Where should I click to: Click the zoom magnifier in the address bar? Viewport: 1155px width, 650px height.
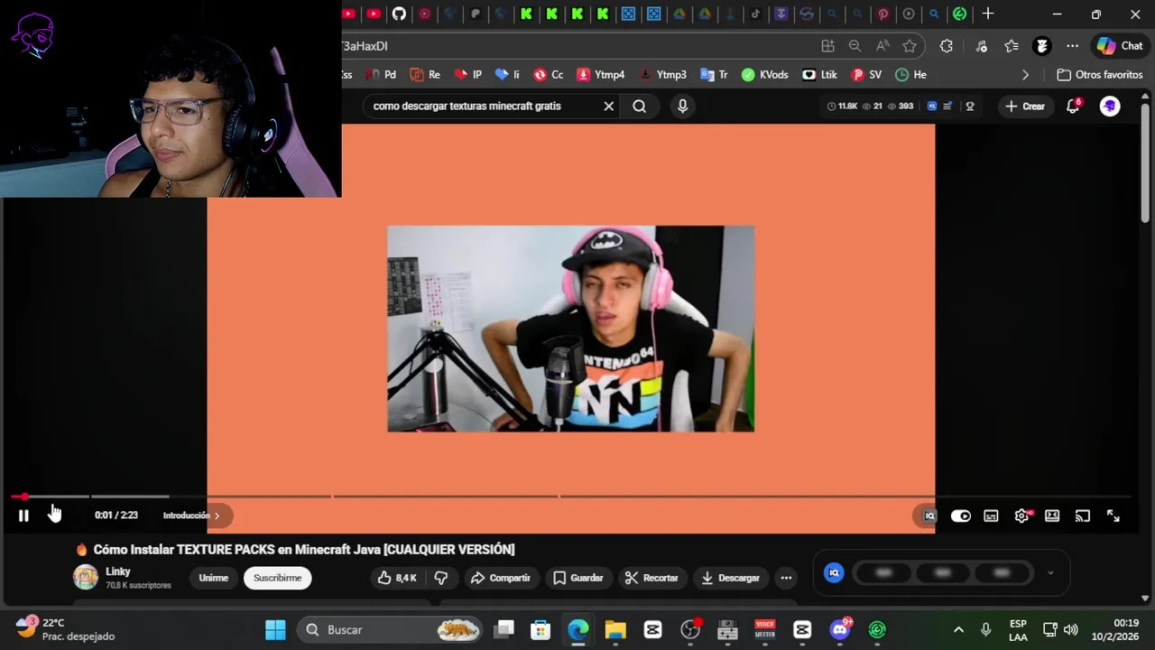[855, 46]
